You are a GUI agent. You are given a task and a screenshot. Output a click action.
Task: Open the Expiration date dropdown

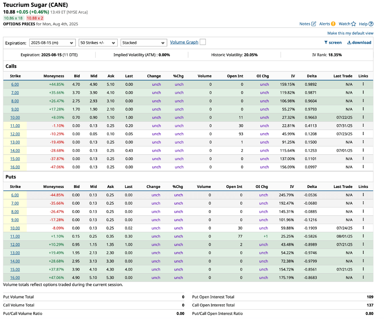(x=53, y=43)
